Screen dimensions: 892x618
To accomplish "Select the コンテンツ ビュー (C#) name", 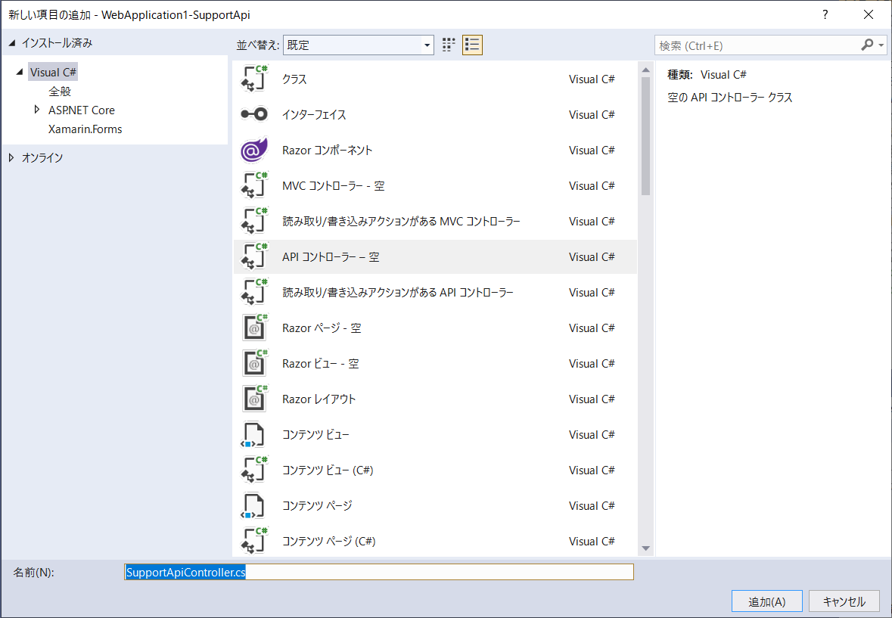I will coord(328,470).
